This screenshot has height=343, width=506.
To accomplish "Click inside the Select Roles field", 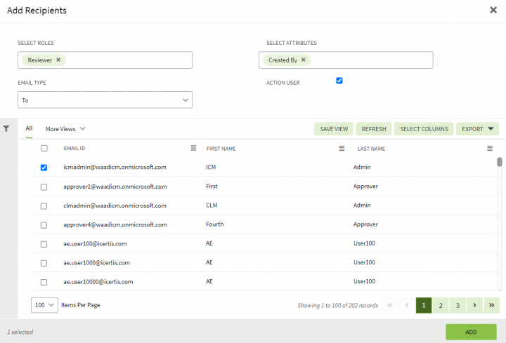I will click(x=126, y=60).
